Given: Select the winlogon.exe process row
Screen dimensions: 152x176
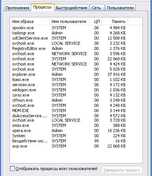Looking at the screenshot, I should click(x=69, y=90).
